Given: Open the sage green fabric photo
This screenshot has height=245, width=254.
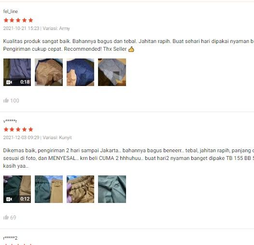Looking at the screenshot, I should tap(112, 189).
